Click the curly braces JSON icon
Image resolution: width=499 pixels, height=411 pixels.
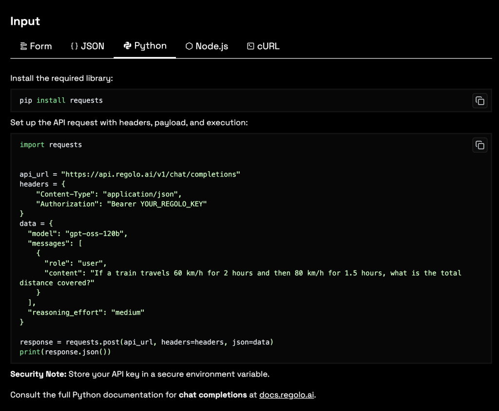74,46
